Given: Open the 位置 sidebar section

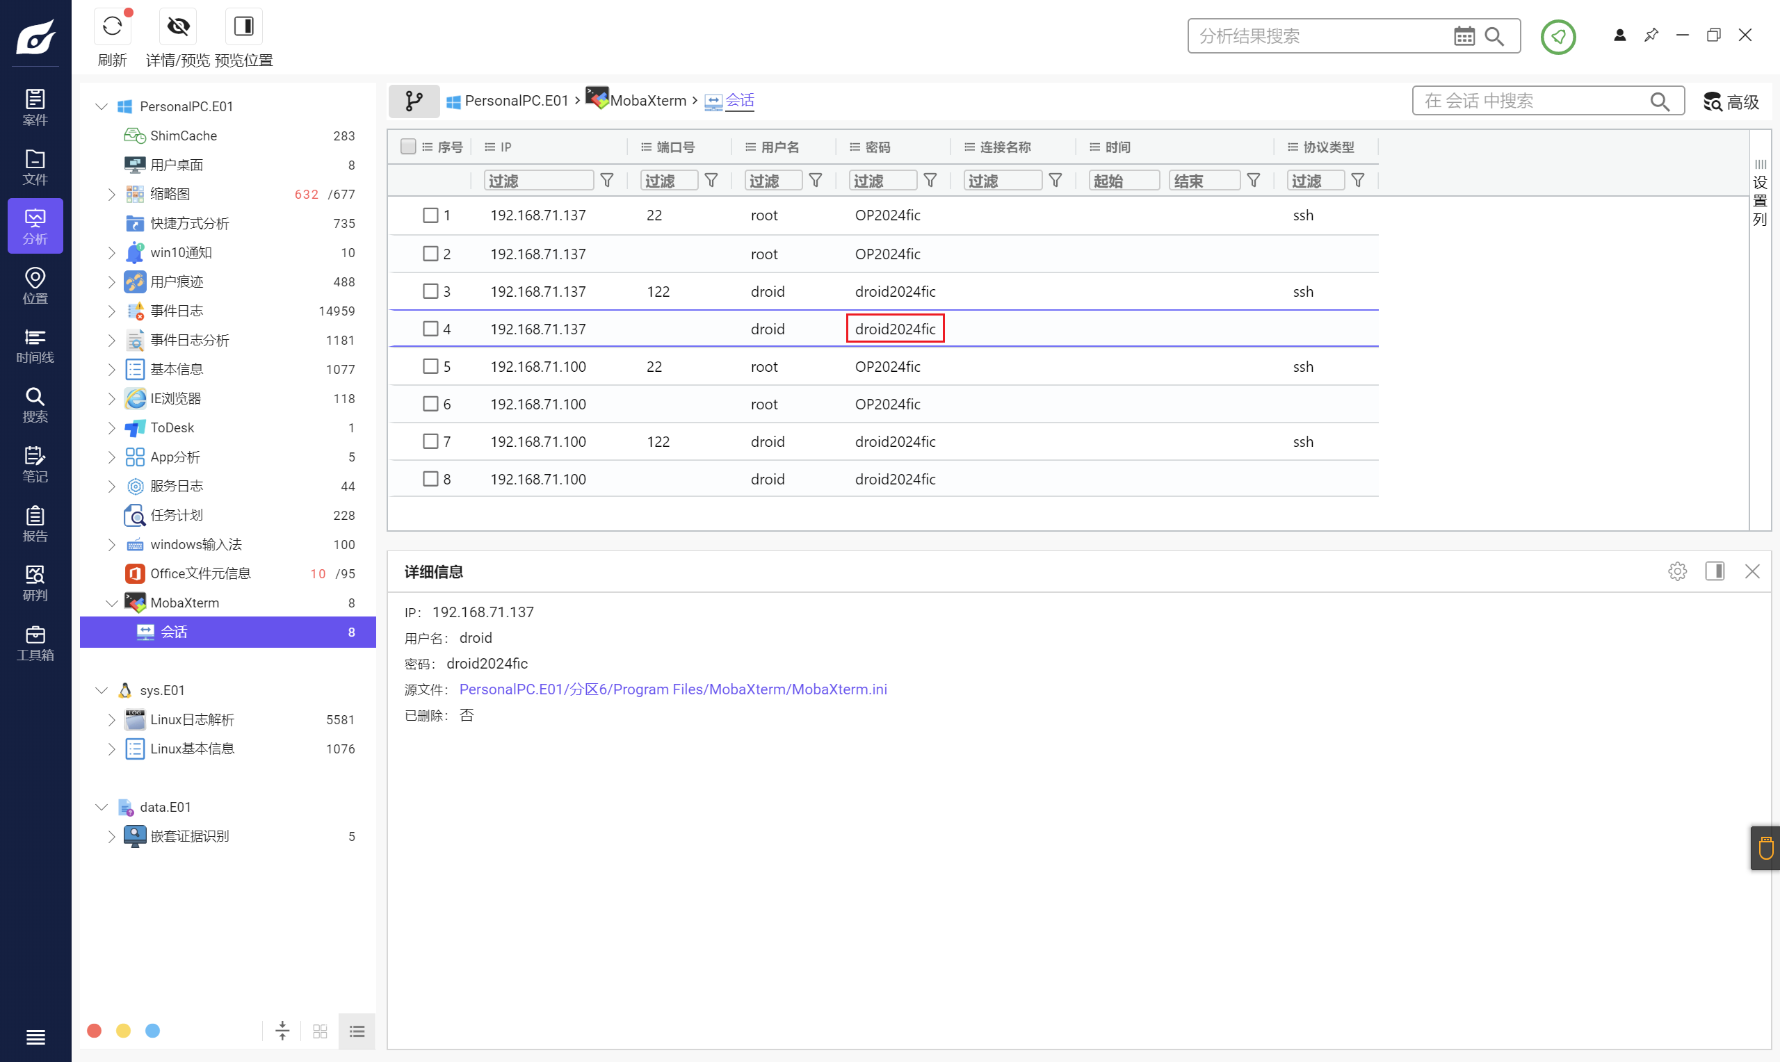Looking at the screenshot, I should pos(35,286).
